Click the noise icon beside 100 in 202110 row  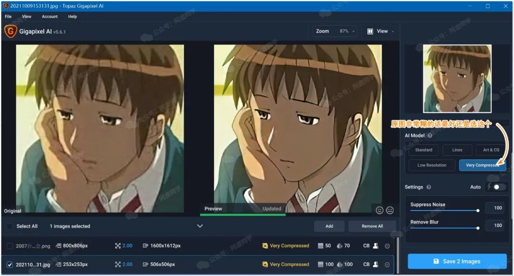tap(320, 264)
